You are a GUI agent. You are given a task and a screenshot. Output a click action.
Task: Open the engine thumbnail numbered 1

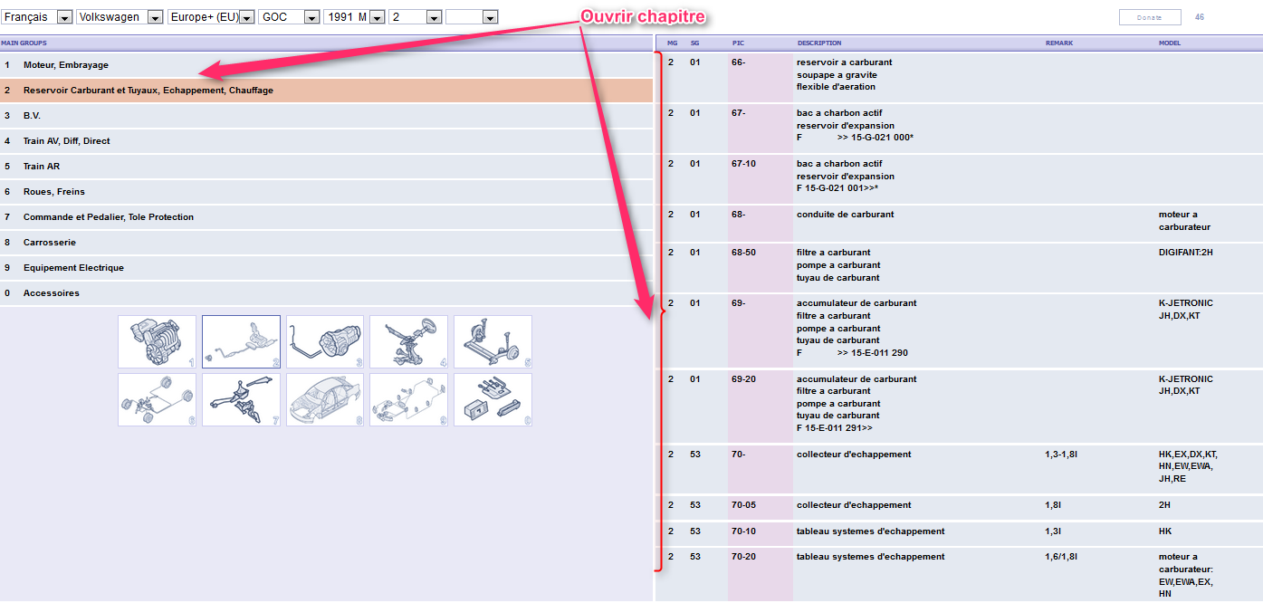click(157, 341)
